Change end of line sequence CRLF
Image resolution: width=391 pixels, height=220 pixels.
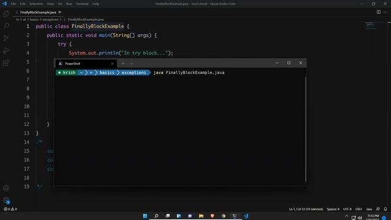[359, 209]
